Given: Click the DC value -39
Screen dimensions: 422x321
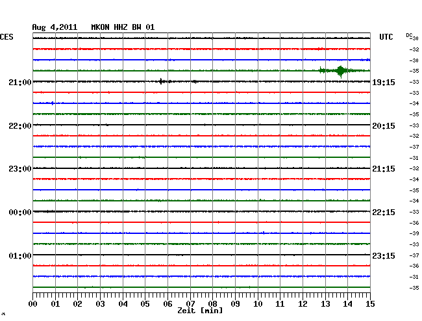Looking at the screenshot, I should (x=414, y=233).
